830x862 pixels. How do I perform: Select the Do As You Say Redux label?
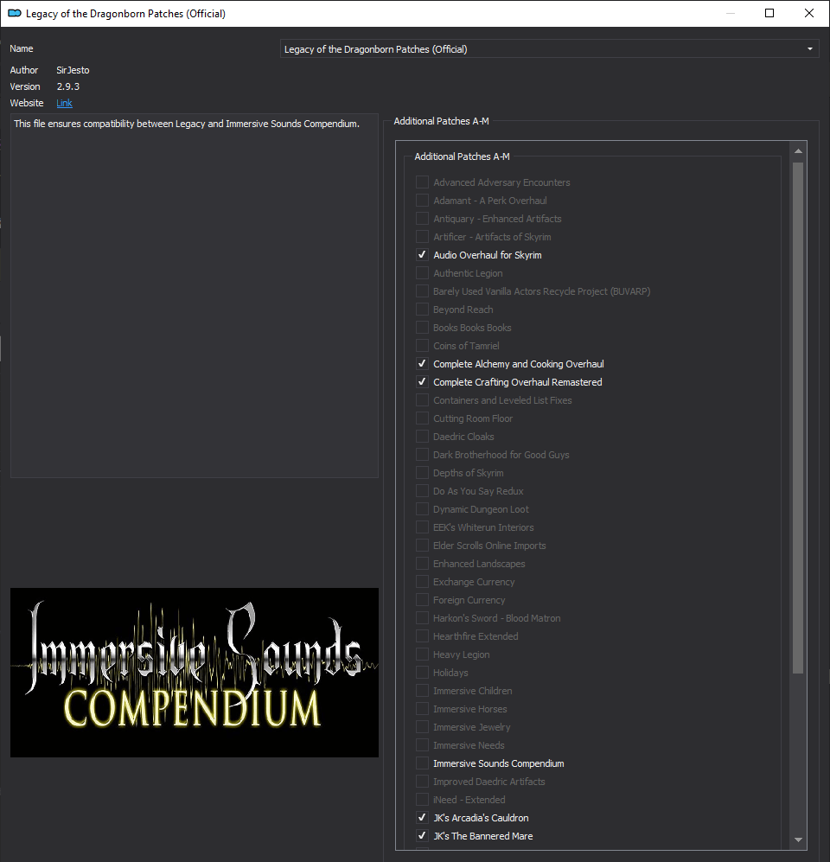[478, 491]
